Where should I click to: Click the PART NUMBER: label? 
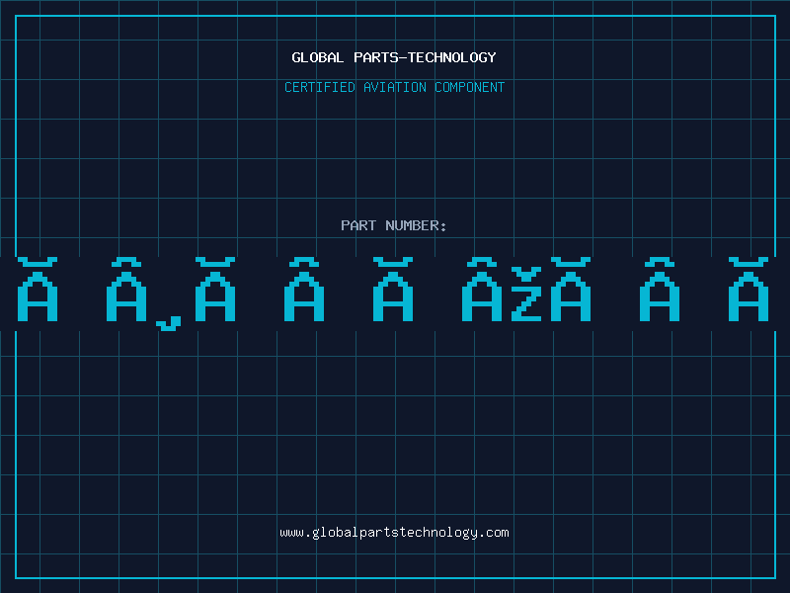tap(394, 225)
